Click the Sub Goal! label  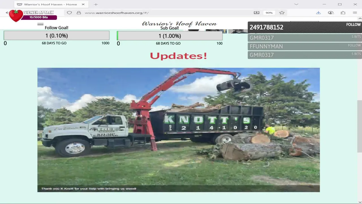(170, 28)
